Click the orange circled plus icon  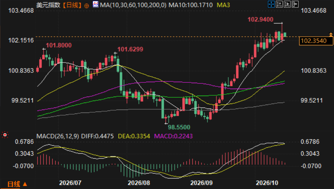[86, 6]
